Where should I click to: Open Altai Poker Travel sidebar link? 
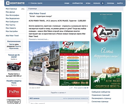click(x=12, y=36)
